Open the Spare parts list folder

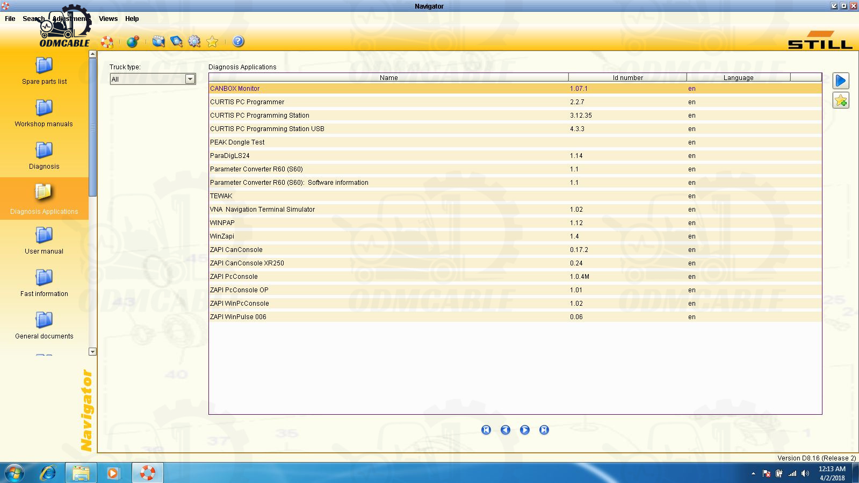pyautogui.click(x=44, y=71)
